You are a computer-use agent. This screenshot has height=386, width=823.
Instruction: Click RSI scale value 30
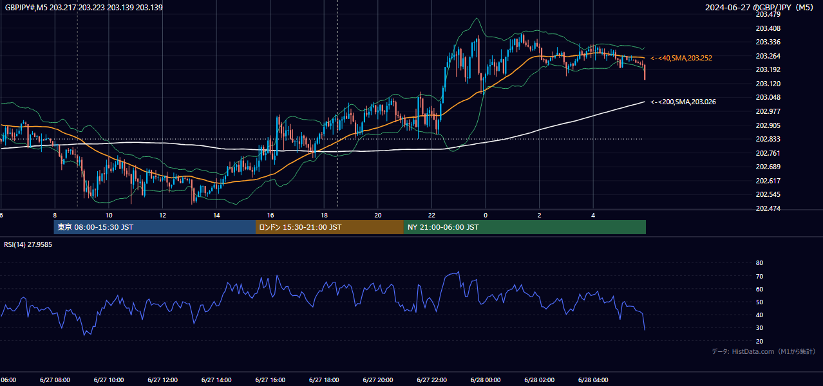click(759, 328)
